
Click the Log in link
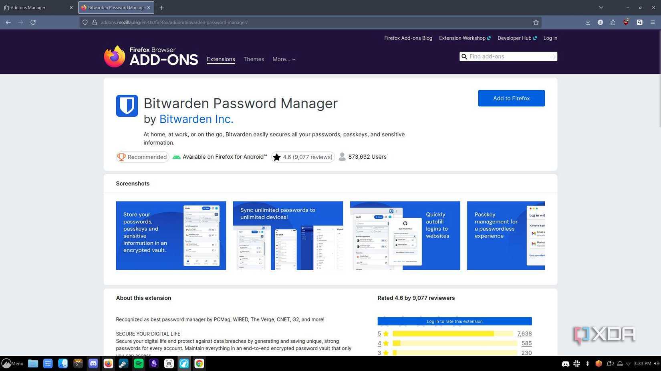coord(550,38)
